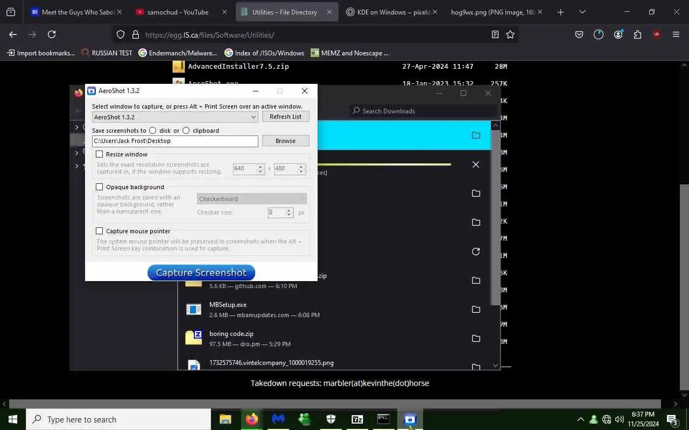
Task: Click the Capture Screenshot button
Action: (201, 273)
